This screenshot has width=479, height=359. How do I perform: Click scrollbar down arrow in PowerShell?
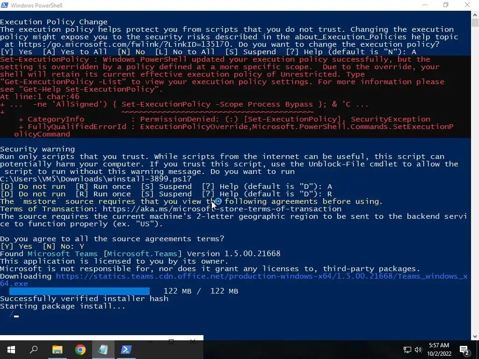pyautogui.click(x=475, y=337)
